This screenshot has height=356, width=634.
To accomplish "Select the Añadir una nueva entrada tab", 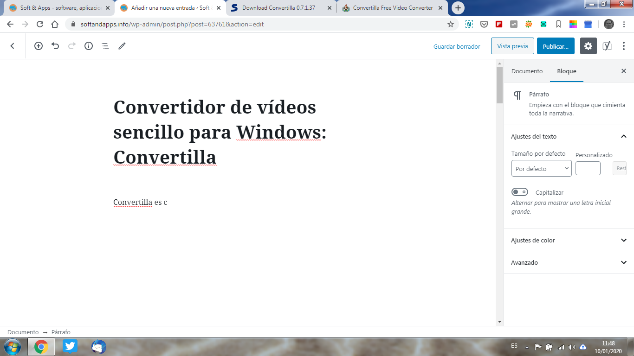I will pos(170,8).
